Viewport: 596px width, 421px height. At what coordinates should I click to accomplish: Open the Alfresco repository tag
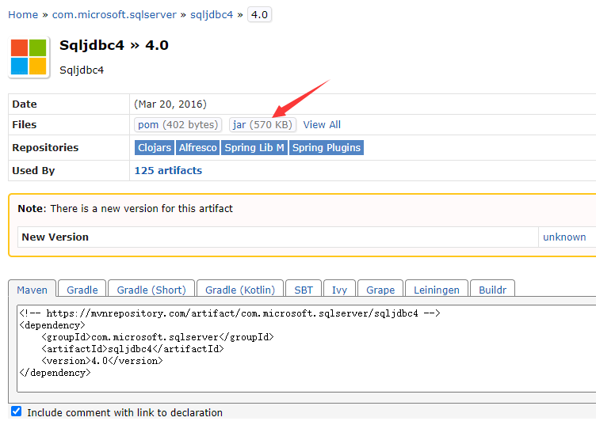pos(197,147)
